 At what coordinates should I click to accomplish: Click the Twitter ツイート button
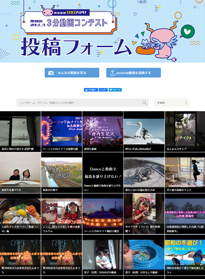coord(115,90)
